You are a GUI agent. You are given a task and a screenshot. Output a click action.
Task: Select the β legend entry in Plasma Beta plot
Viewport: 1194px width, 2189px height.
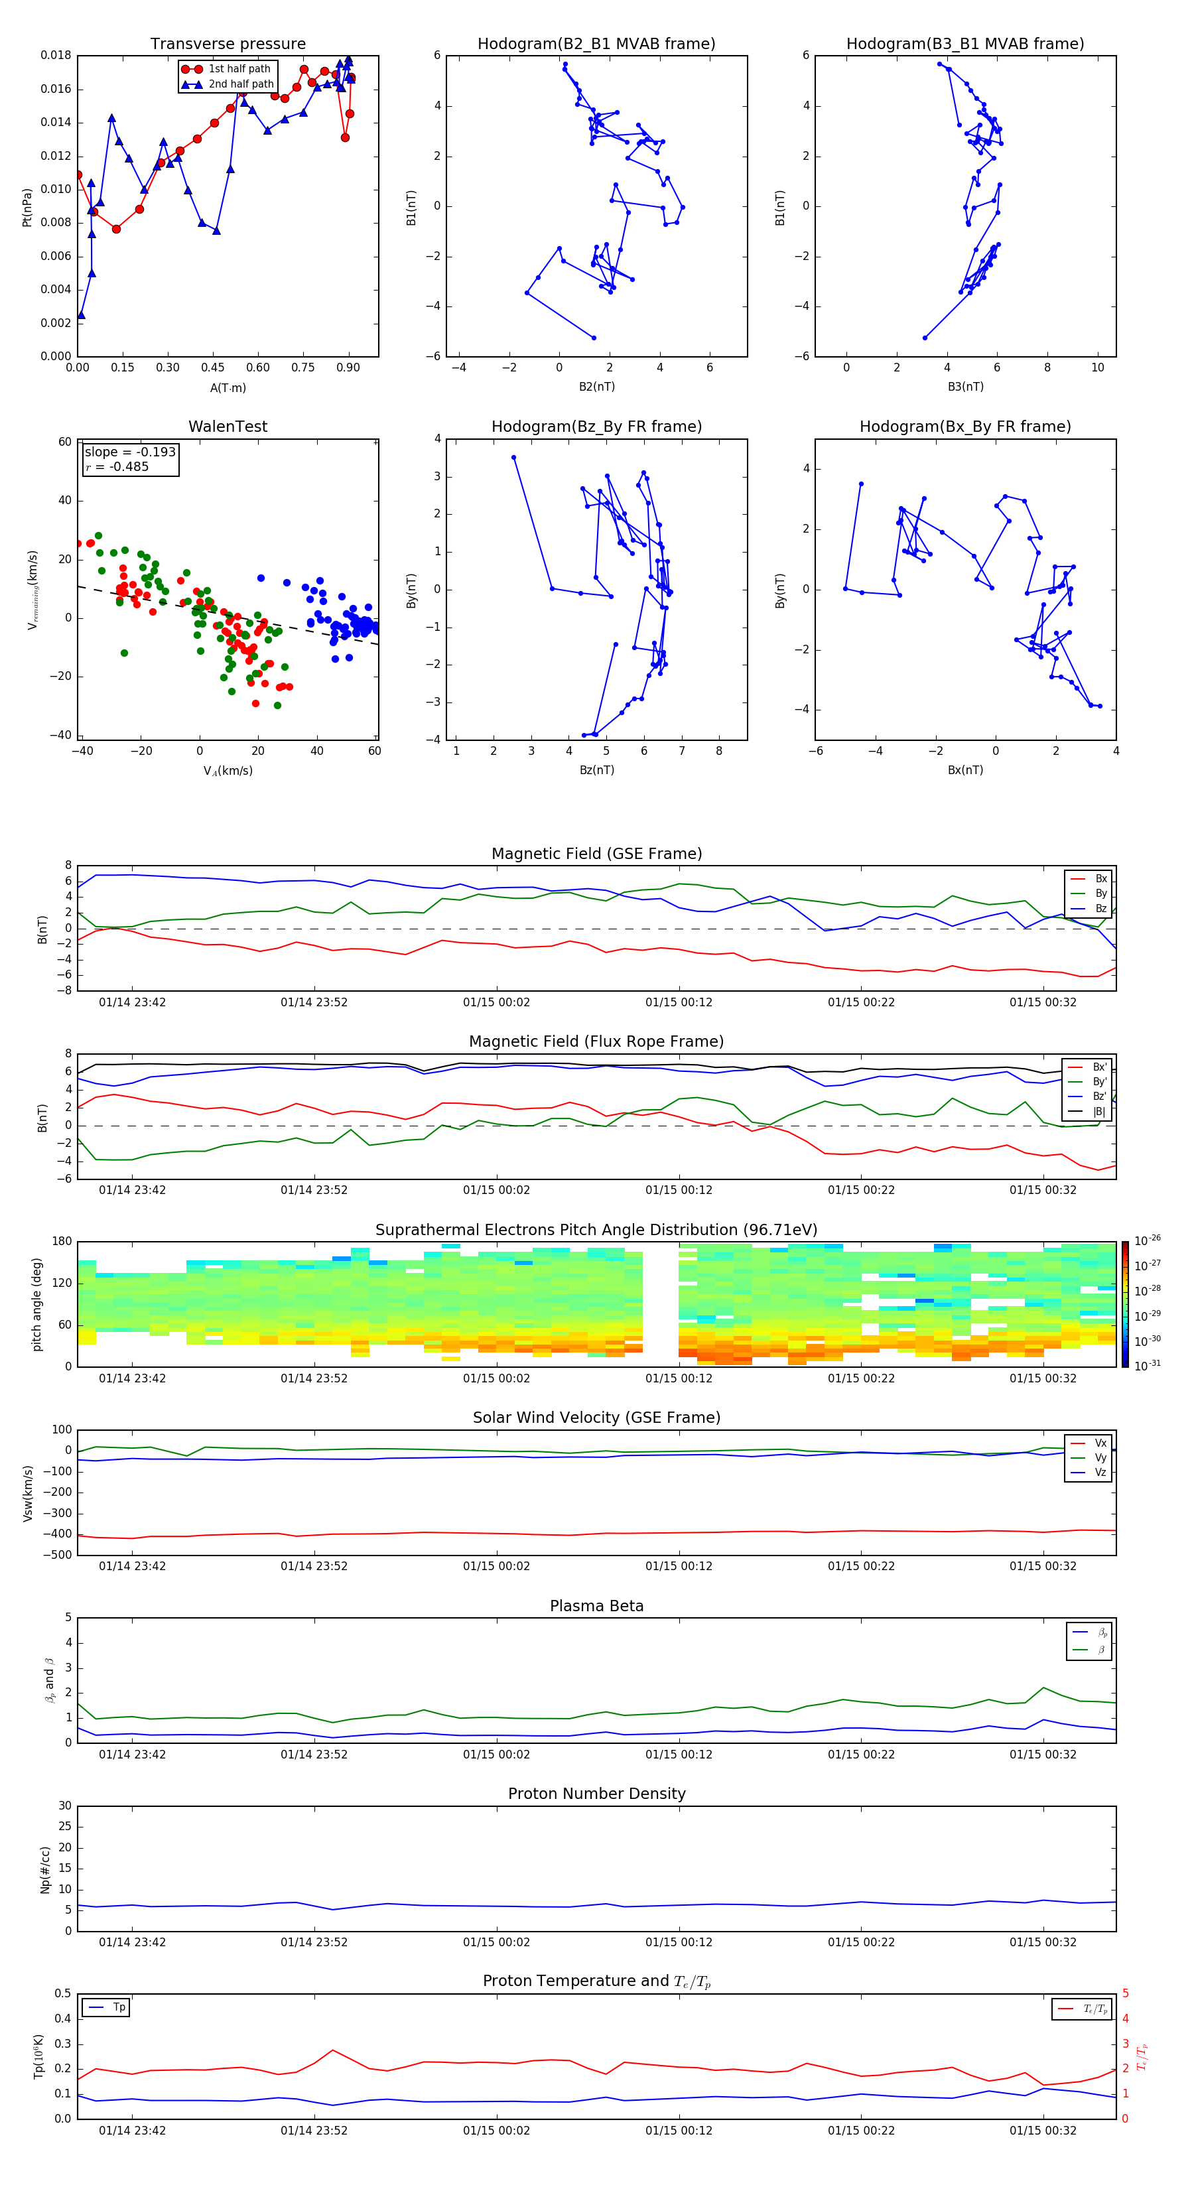(1089, 1650)
